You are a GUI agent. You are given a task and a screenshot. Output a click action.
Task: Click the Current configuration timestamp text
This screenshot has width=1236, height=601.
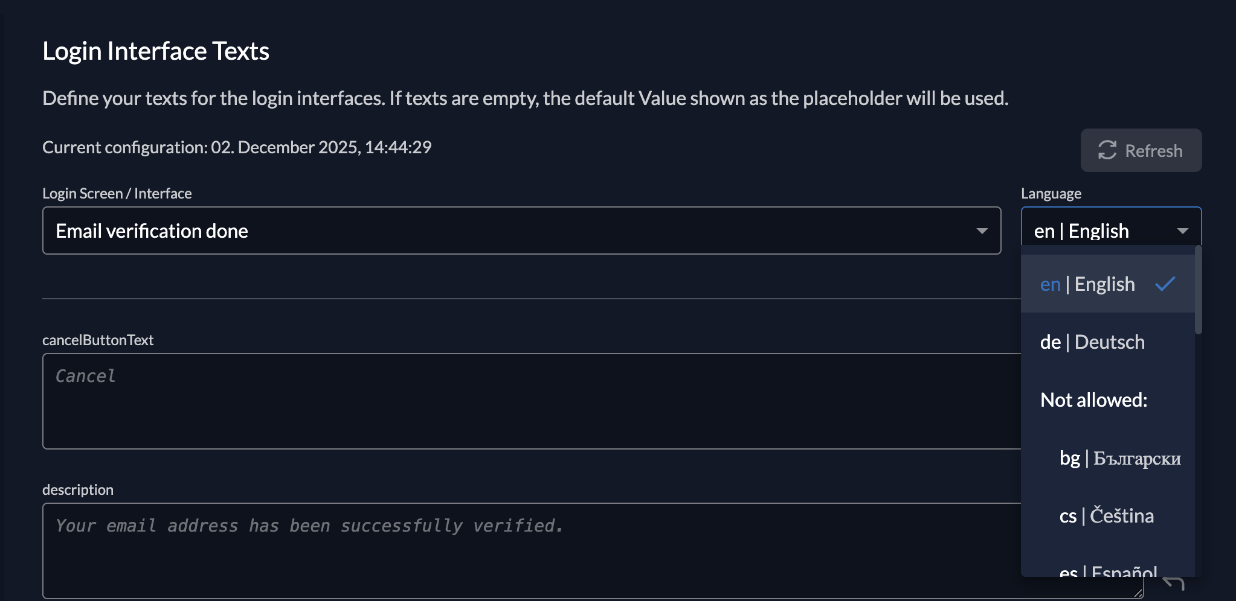pyautogui.click(x=237, y=147)
